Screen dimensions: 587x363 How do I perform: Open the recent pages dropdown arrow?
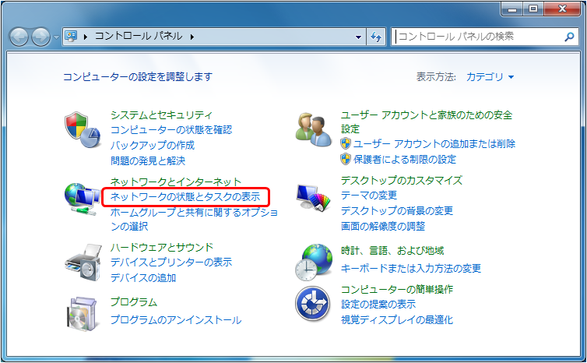point(56,37)
